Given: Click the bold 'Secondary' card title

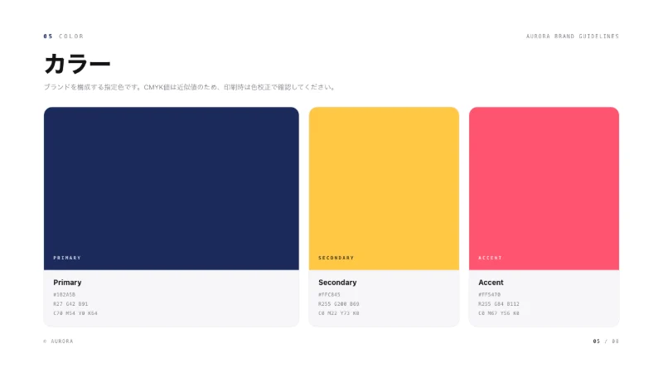Looking at the screenshot, I should click(x=337, y=283).
